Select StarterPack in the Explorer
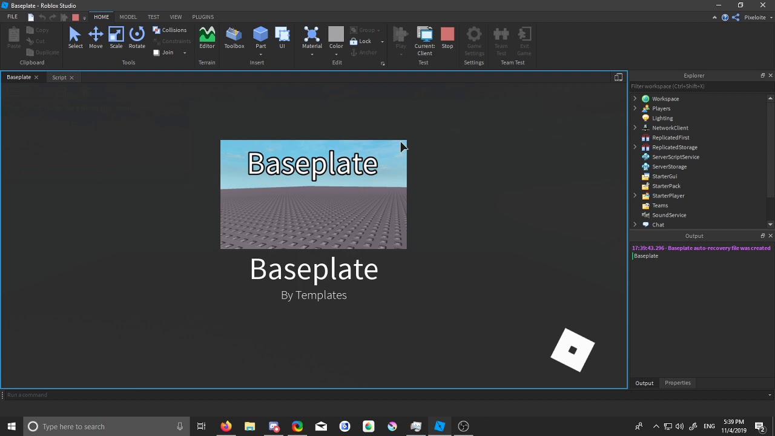775x436 pixels. [666, 186]
